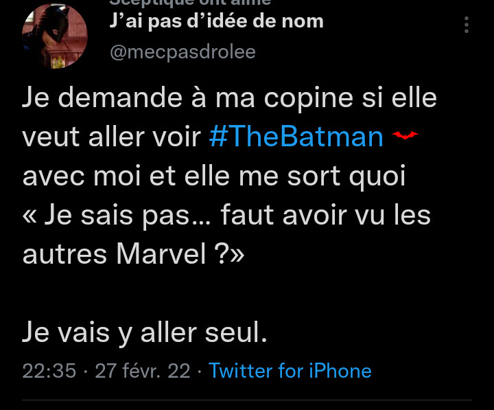Open the #TheBatman hashtag

[x=296, y=137]
